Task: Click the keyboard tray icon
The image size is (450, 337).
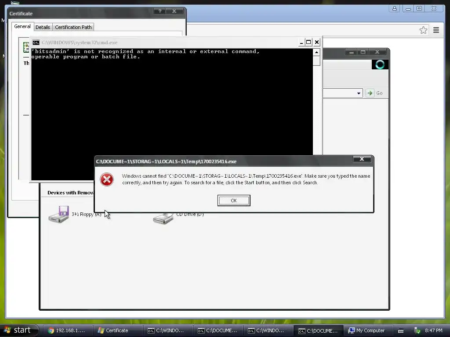Action: point(401,331)
